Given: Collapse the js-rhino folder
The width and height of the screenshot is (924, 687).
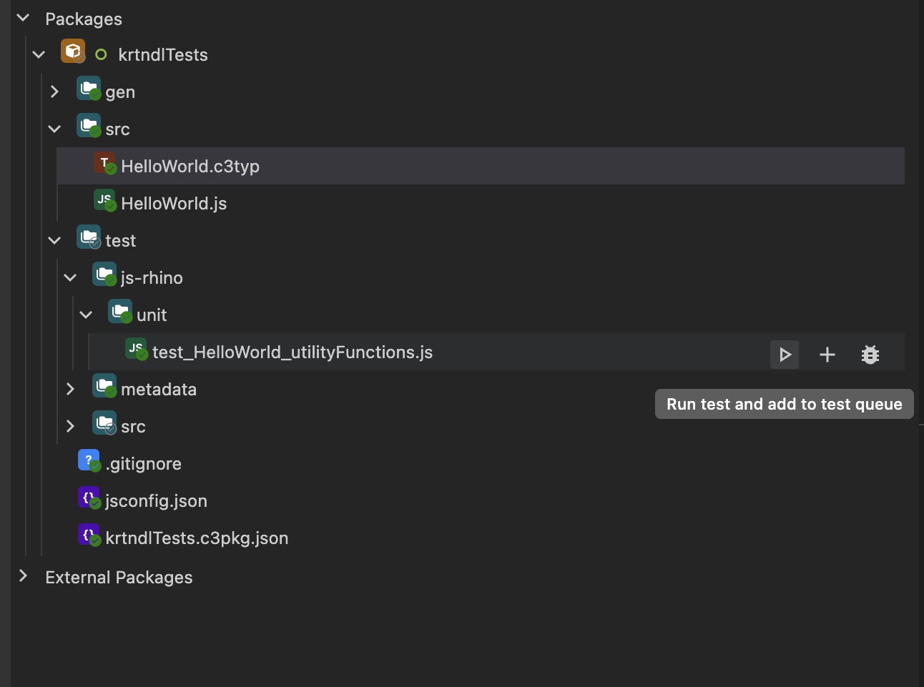Looking at the screenshot, I should (70, 277).
